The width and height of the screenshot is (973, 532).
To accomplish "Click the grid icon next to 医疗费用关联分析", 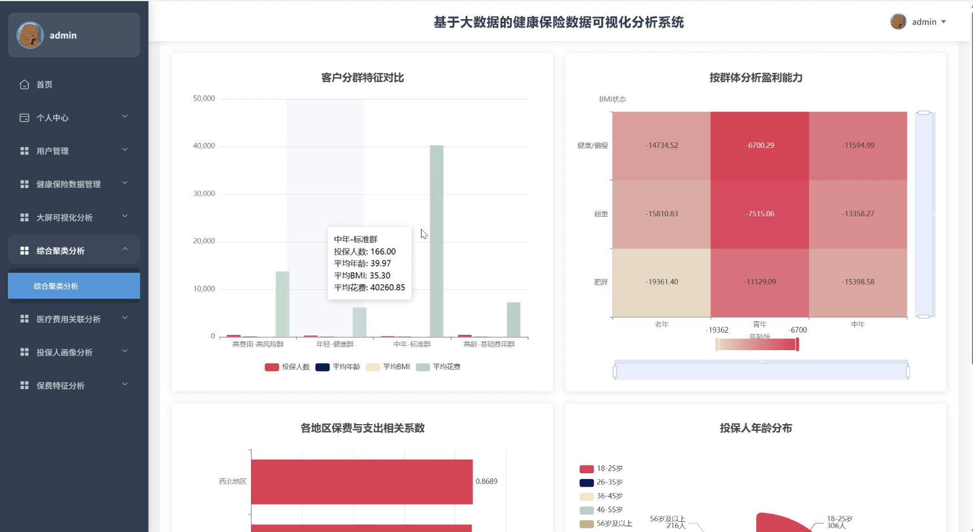I will click(24, 319).
